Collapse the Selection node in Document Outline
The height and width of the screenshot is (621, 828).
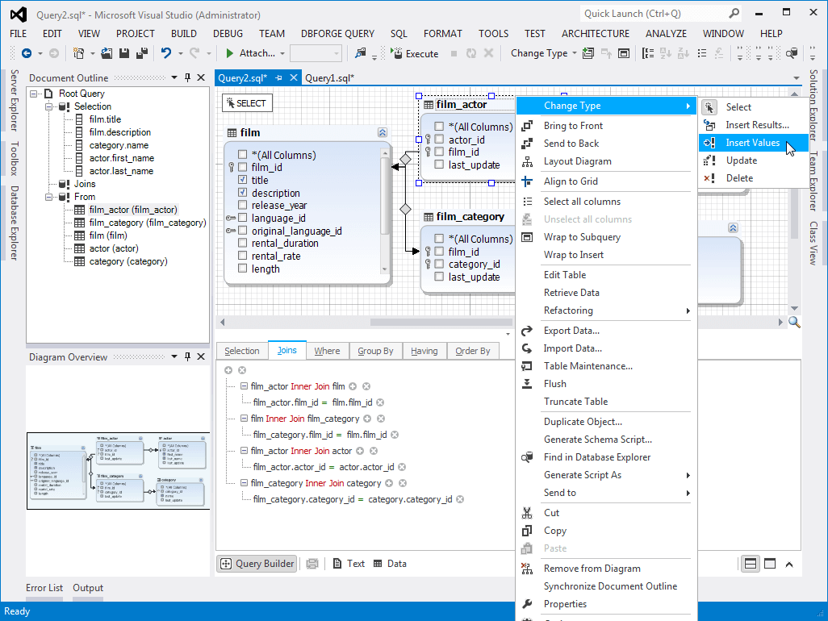pyautogui.click(x=48, y=106)
